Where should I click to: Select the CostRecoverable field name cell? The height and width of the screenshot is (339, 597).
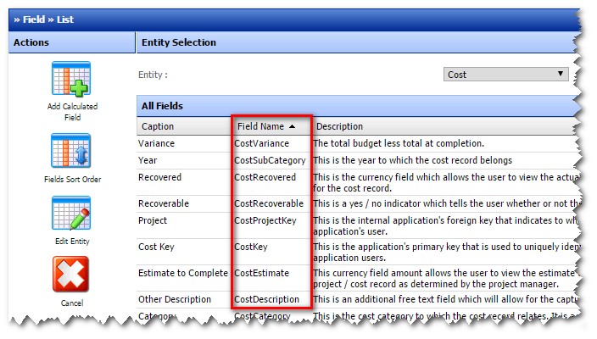tap(269, 203)
